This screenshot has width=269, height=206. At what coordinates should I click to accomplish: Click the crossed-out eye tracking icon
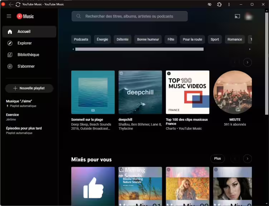click(x=210, y=4)
